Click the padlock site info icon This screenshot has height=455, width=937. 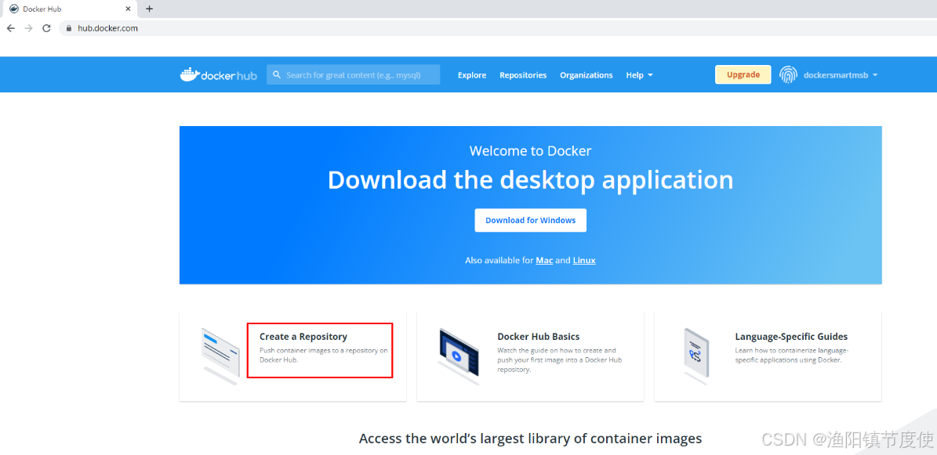tap(69, 28)
